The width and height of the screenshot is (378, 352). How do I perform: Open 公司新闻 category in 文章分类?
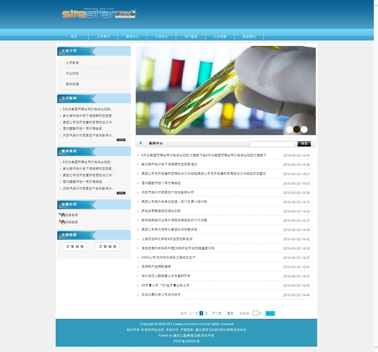(72, 63)
